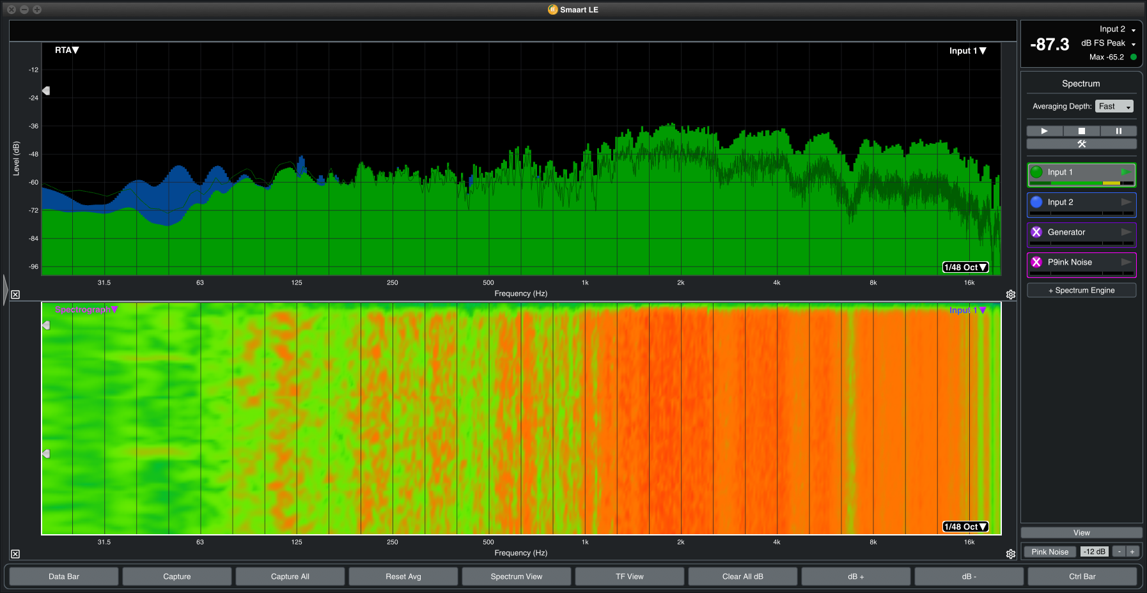Run P9ink Noise engine play arrow
Screen dimensions: 1147x593
click(x=1126, y=262)
